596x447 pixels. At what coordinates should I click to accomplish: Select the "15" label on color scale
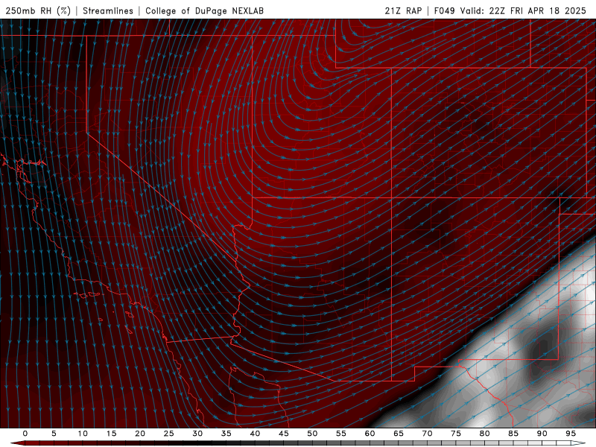[111, 434]
